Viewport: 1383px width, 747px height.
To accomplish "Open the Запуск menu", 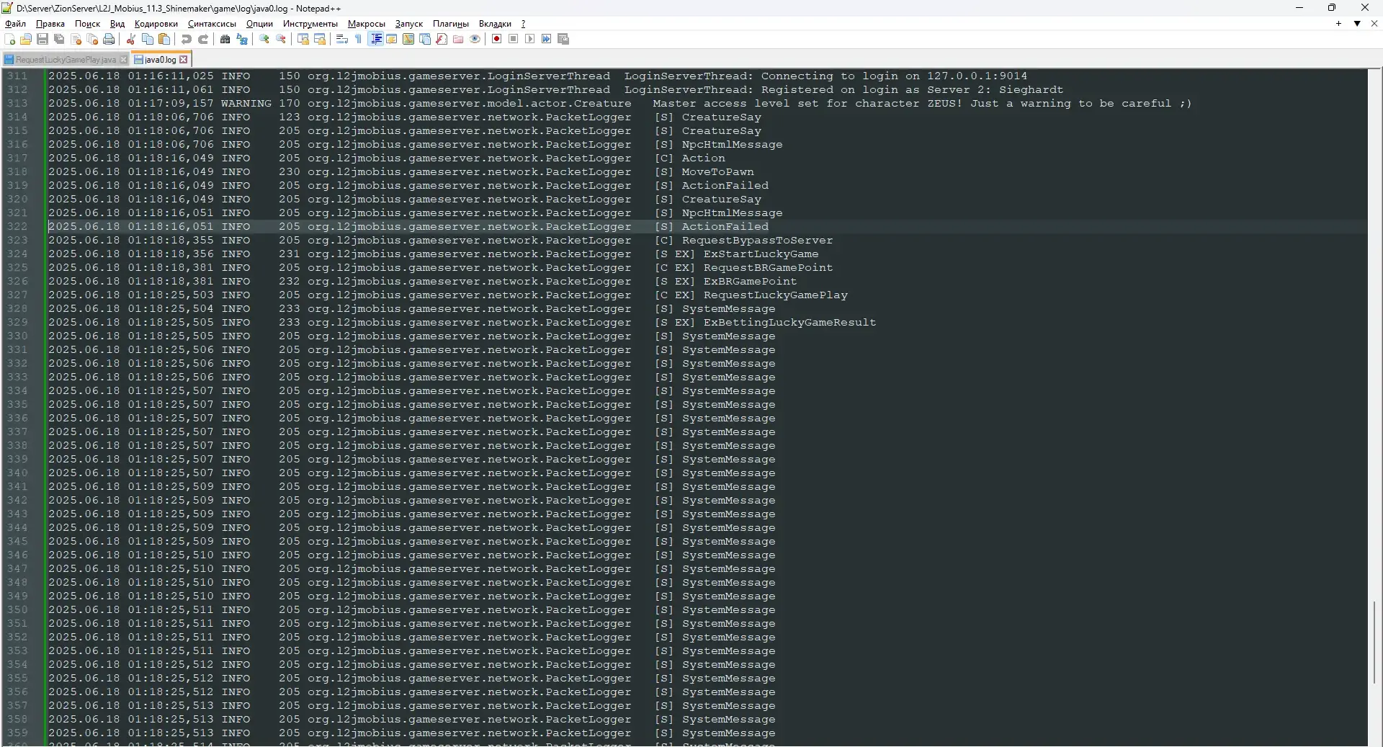I will click(x=409, y=24).
